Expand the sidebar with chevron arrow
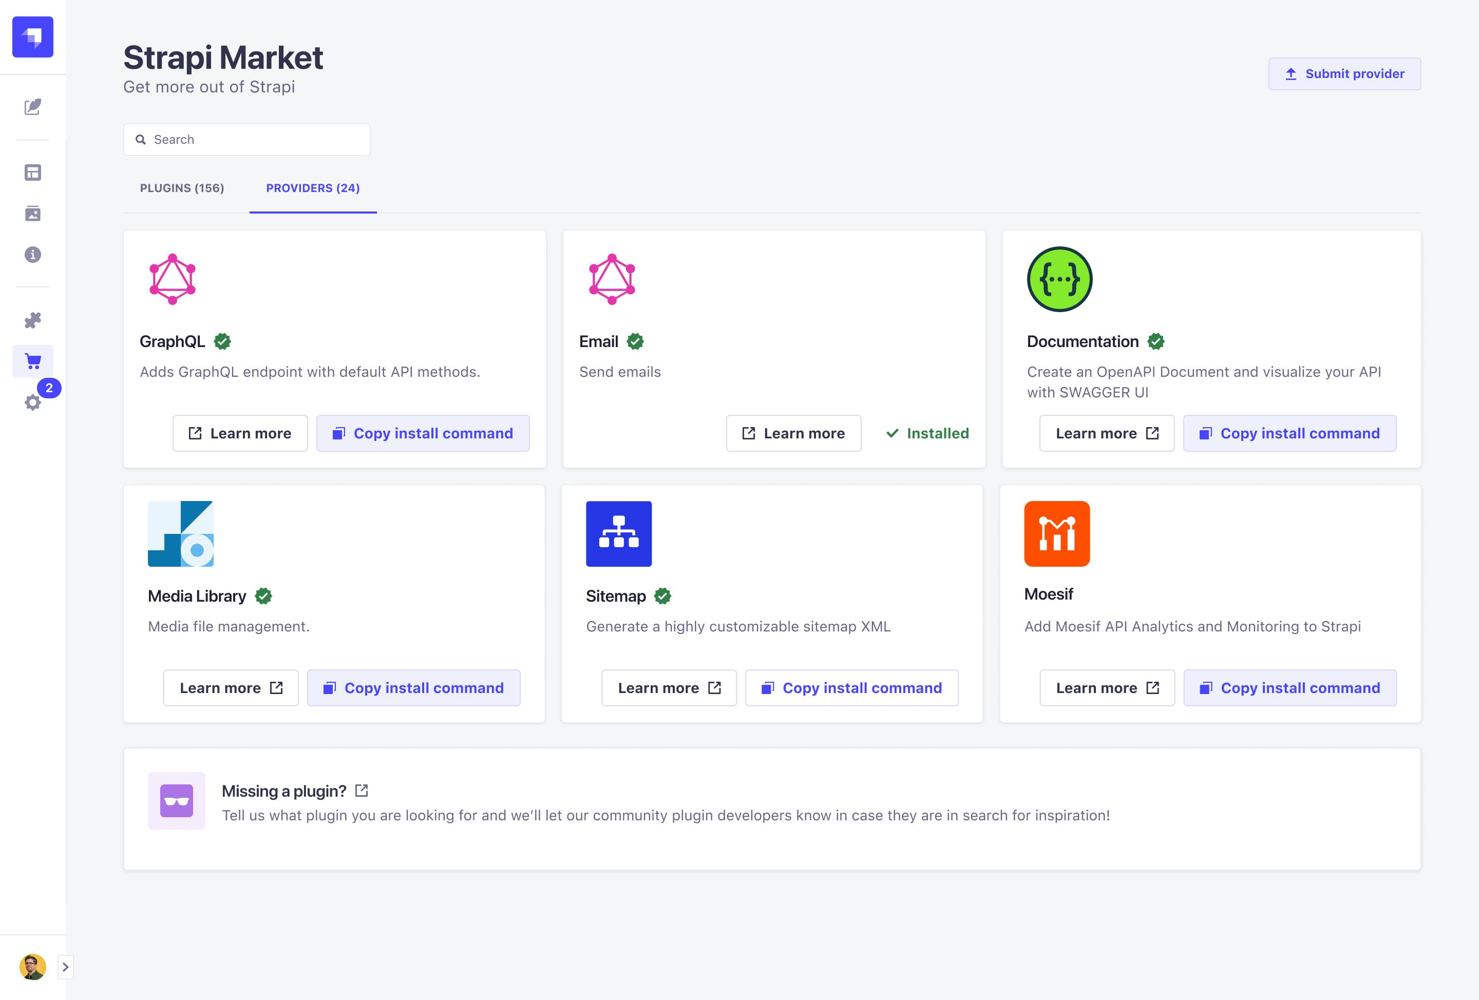 point(65,967)
